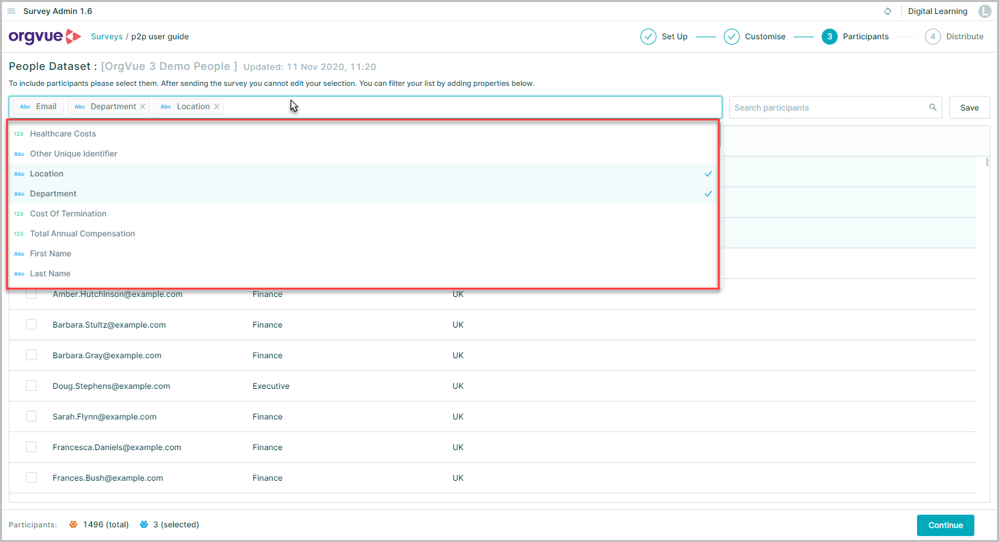Add Cost Of Termination as a property
999x542 pixels.
[x=363, y=214]
